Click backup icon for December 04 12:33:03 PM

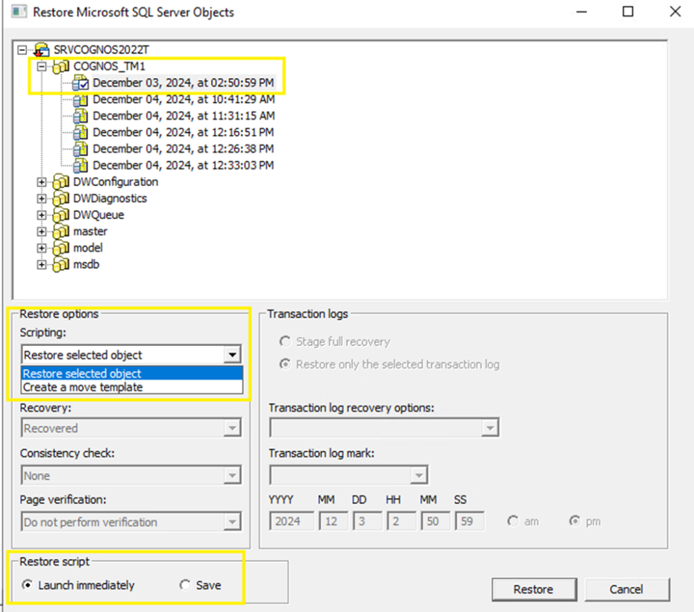(x=81, y=166)
